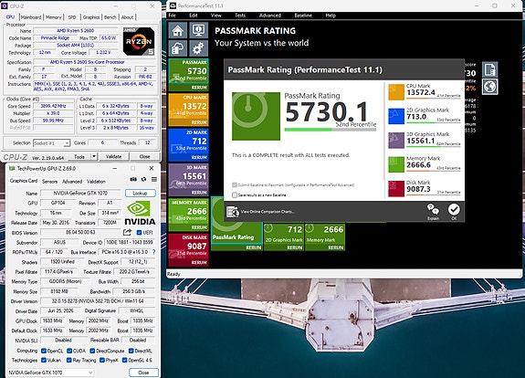The image size is (525, 378).
Task: Click the PassMark Rating percentile progress bar
Action: pyautogui.click(x=331, y=130)
